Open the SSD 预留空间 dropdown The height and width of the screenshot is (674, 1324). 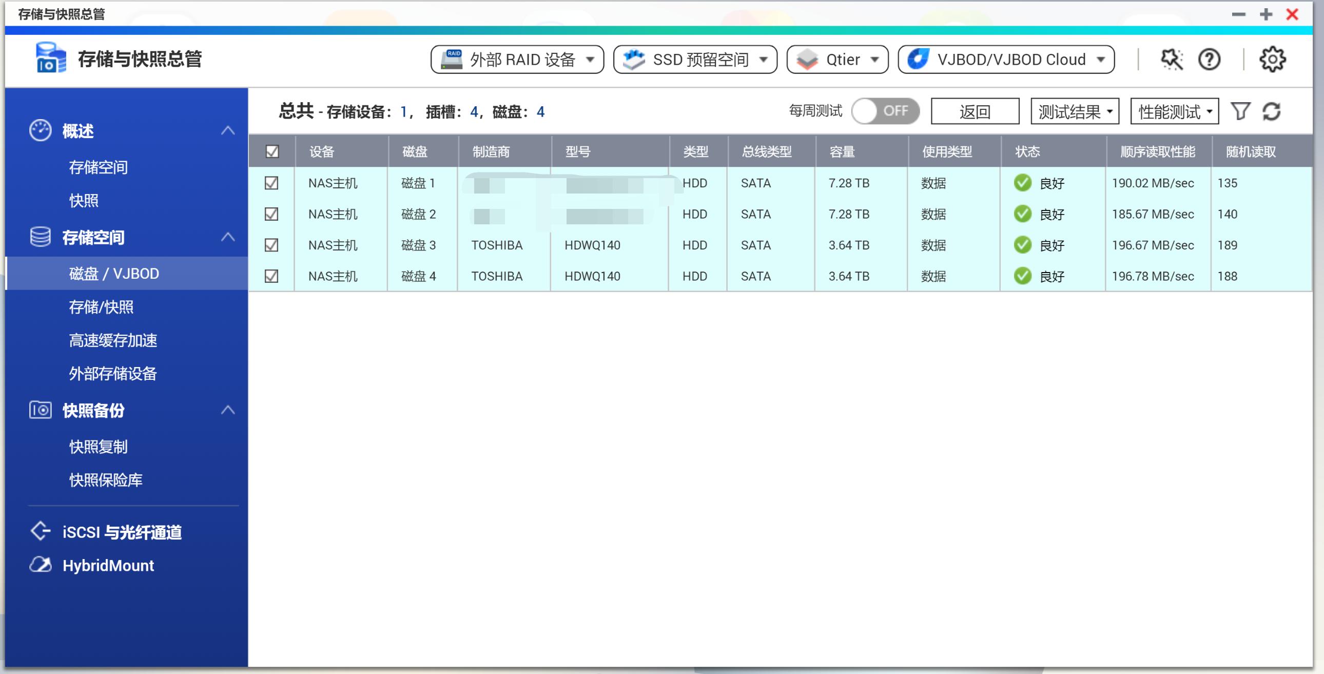click(x=695, y=59)
